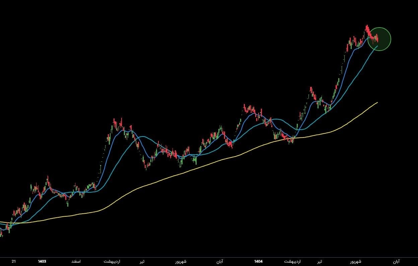Click the 21 date label on time axis
This screenshot has height=266, width=418.
pyautogui.click(x=14, y=262)
